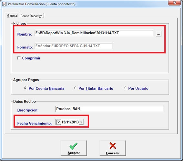Open the Fecha Vencimiento date dropdown arrow
Screen dimensions: 183x161
pos(81,122)
